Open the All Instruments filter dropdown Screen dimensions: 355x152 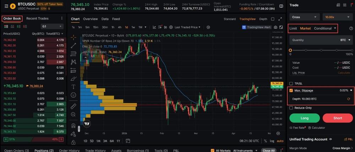click(245, 151)
